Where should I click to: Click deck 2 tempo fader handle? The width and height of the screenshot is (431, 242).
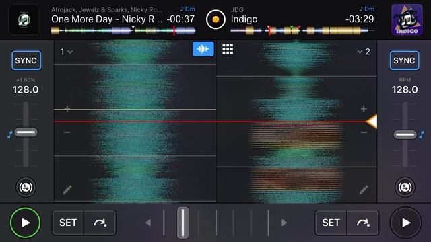tap(405, 134)
